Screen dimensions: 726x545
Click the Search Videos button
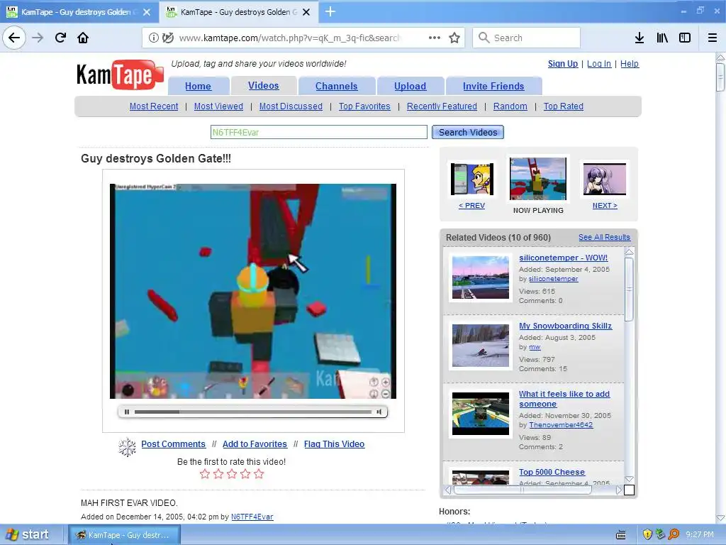468,132
